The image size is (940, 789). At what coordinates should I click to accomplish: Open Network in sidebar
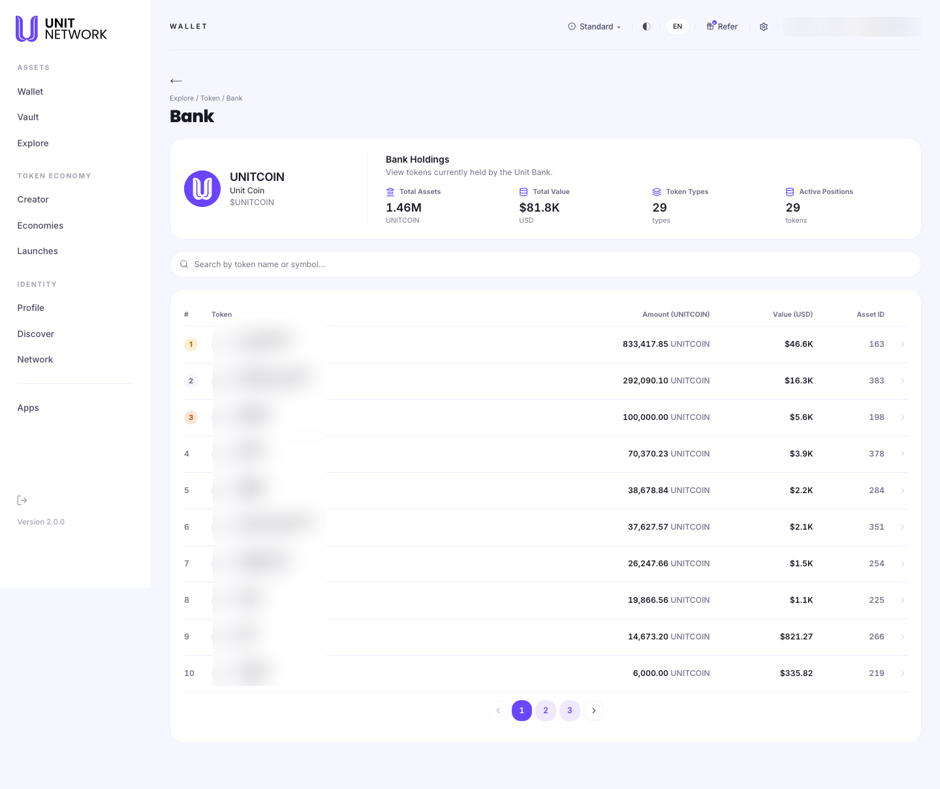coord(35,360)
